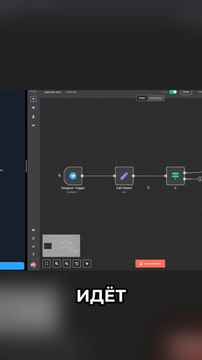Screen dimensions: 202x360
Task: Expand the sidebar with the collapse arrow
Action: pyautogui.click(x=39, y=180)
